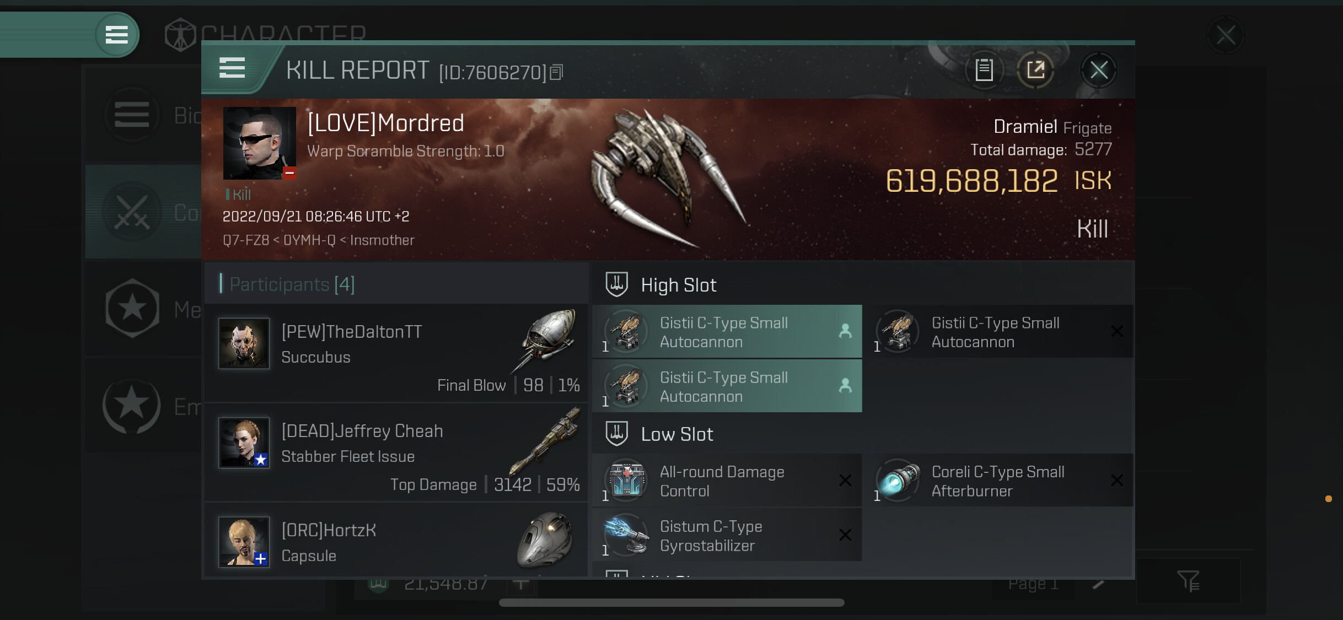Copy the kill report ID
The height and width of the screenshot is (620, 1343).
557,72
